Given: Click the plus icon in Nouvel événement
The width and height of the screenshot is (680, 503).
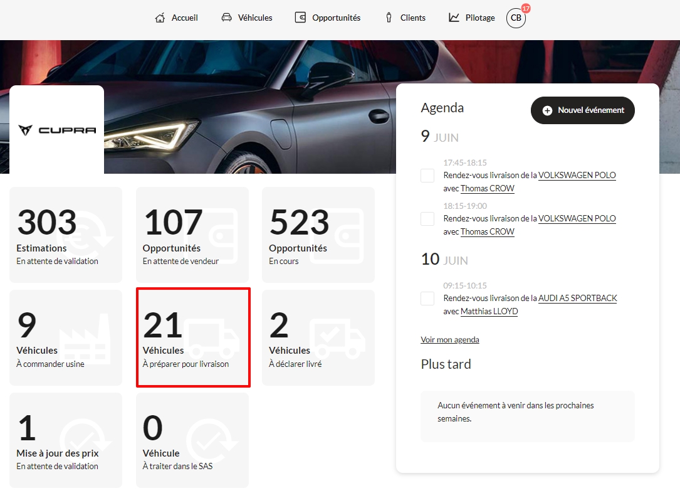Looking at the screenshot, I should point(547,110).
